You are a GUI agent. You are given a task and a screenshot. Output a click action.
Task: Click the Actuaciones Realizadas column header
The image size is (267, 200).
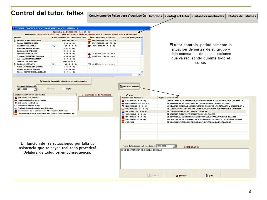point(139,98)
